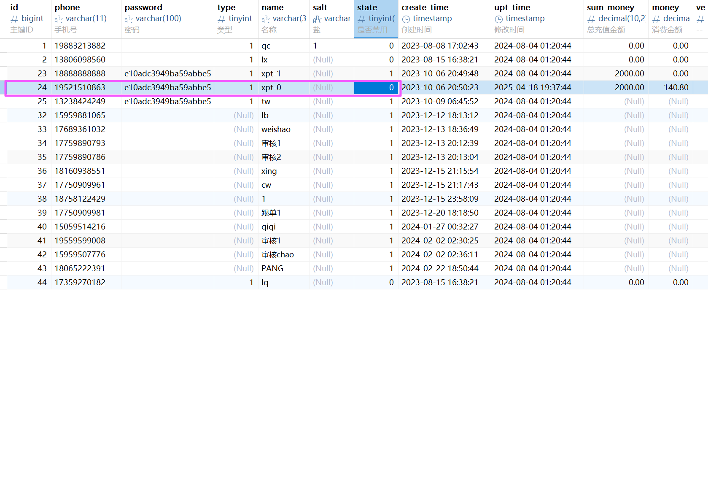Click the upt_time column header
This screenshot has height=502, width=708.
click(537, 19)
